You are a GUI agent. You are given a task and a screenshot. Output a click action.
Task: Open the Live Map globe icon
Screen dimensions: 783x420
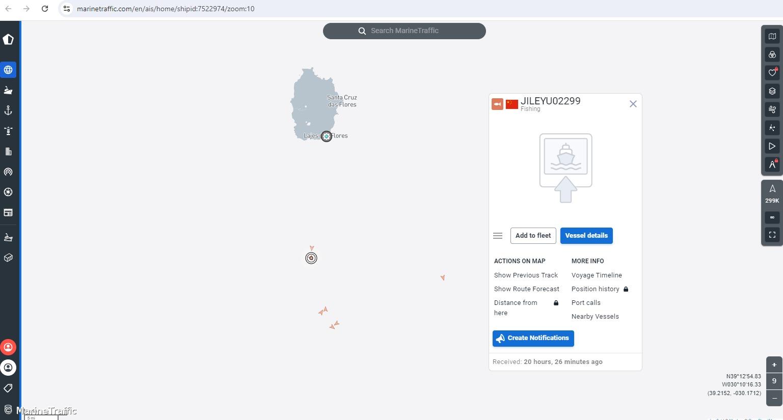click(8, 70)
